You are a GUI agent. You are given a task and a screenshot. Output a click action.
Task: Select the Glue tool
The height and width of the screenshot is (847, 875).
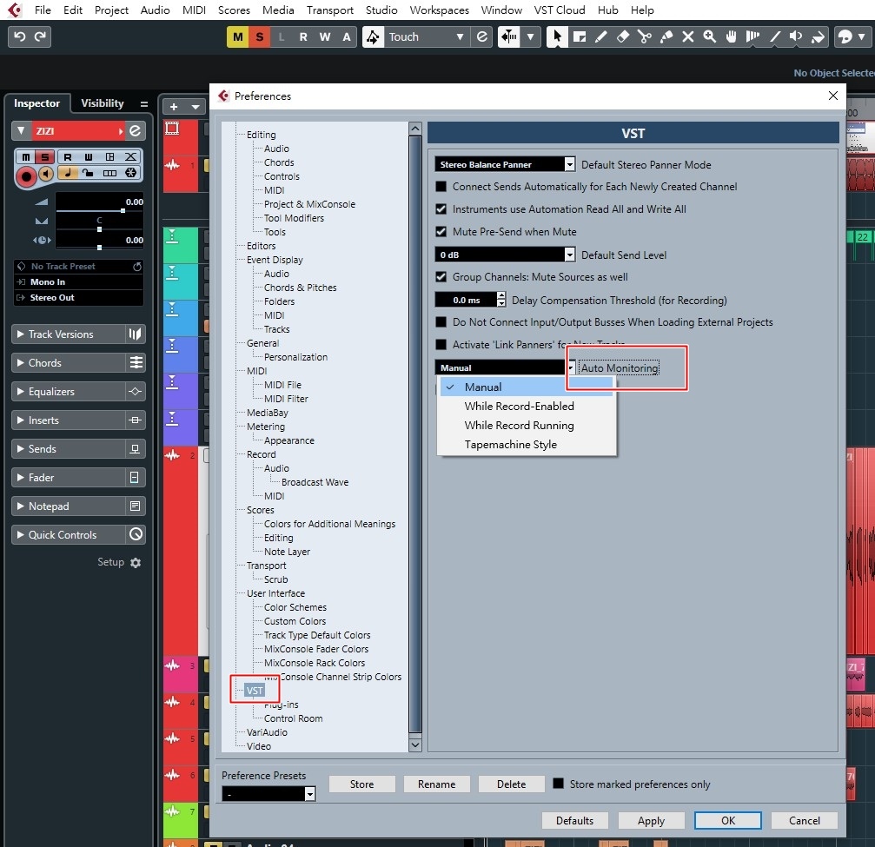point(666,36)
